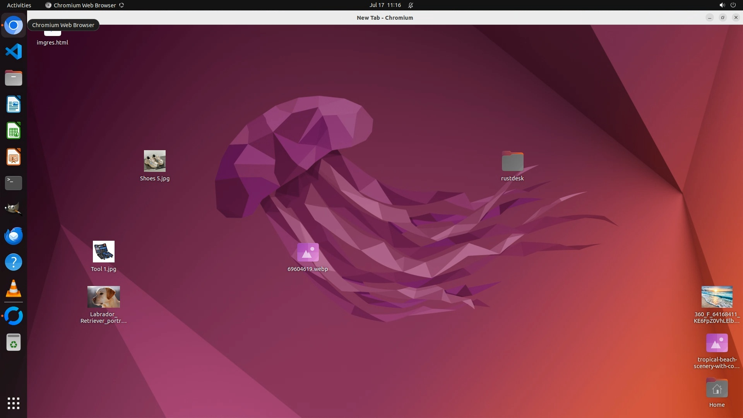Open Chromium Web Browser app menu

coord(84,5)
